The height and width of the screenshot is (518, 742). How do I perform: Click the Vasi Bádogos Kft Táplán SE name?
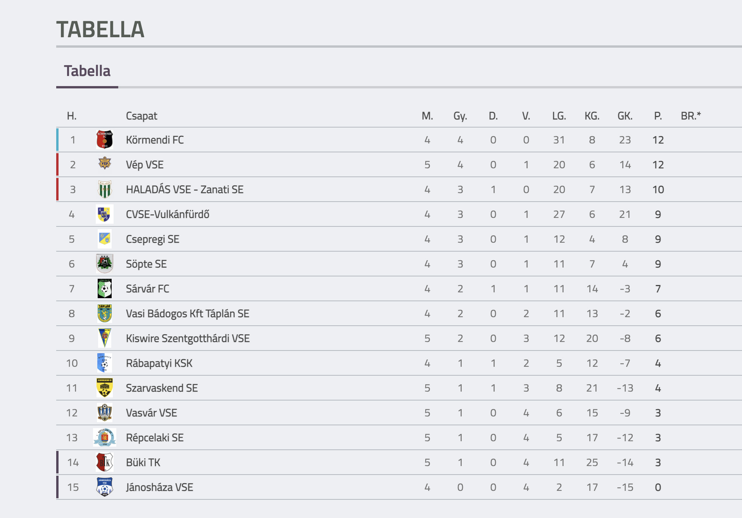tap(187, 314)
